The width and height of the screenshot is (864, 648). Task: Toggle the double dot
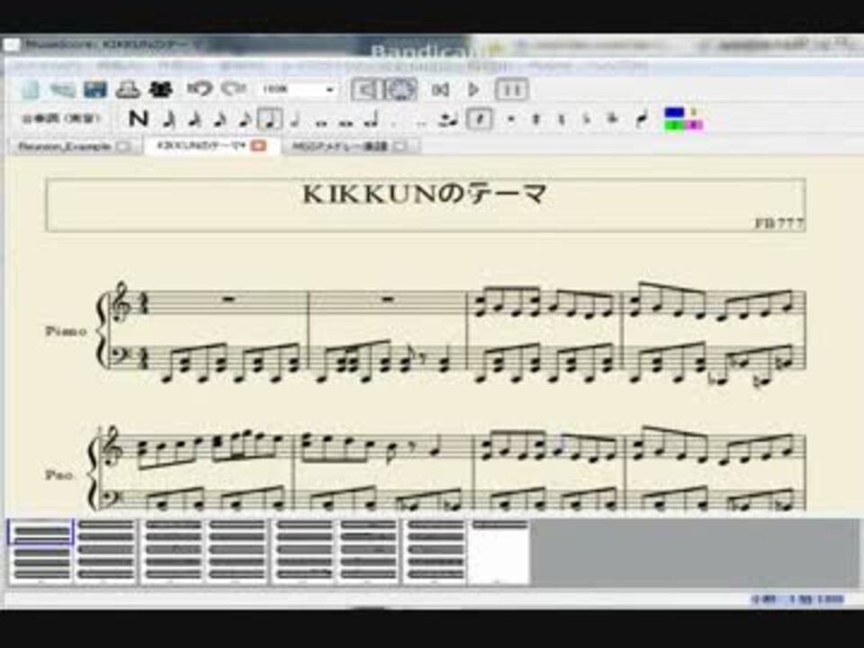coord(421,122)
